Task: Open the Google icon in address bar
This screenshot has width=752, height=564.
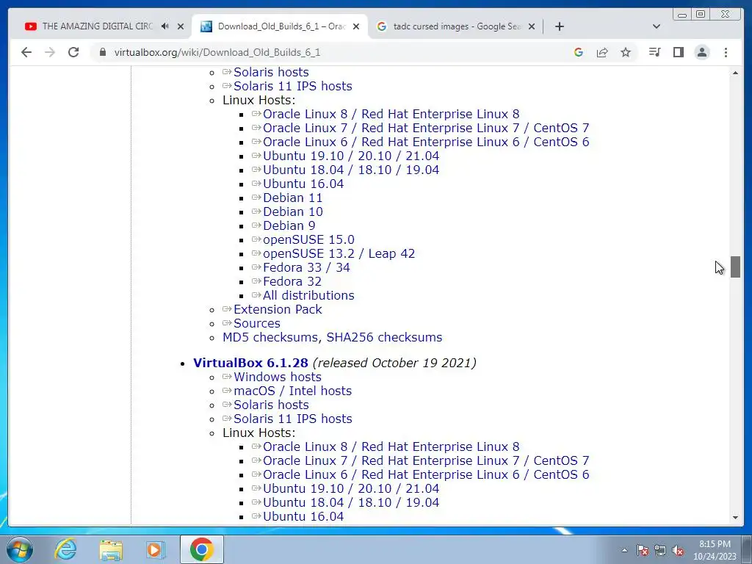Action: 579,52
